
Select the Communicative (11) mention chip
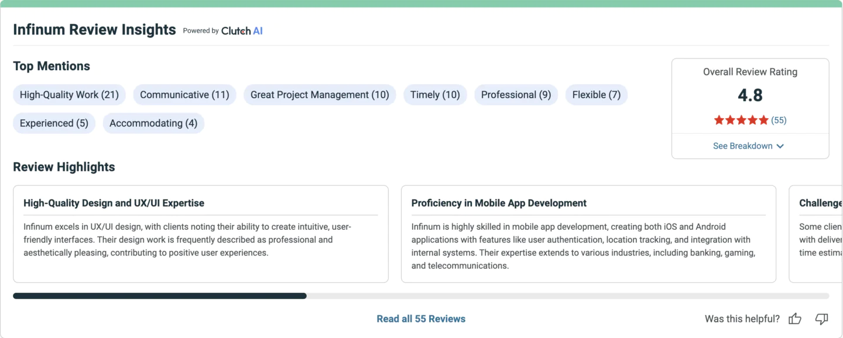[184, 95]
